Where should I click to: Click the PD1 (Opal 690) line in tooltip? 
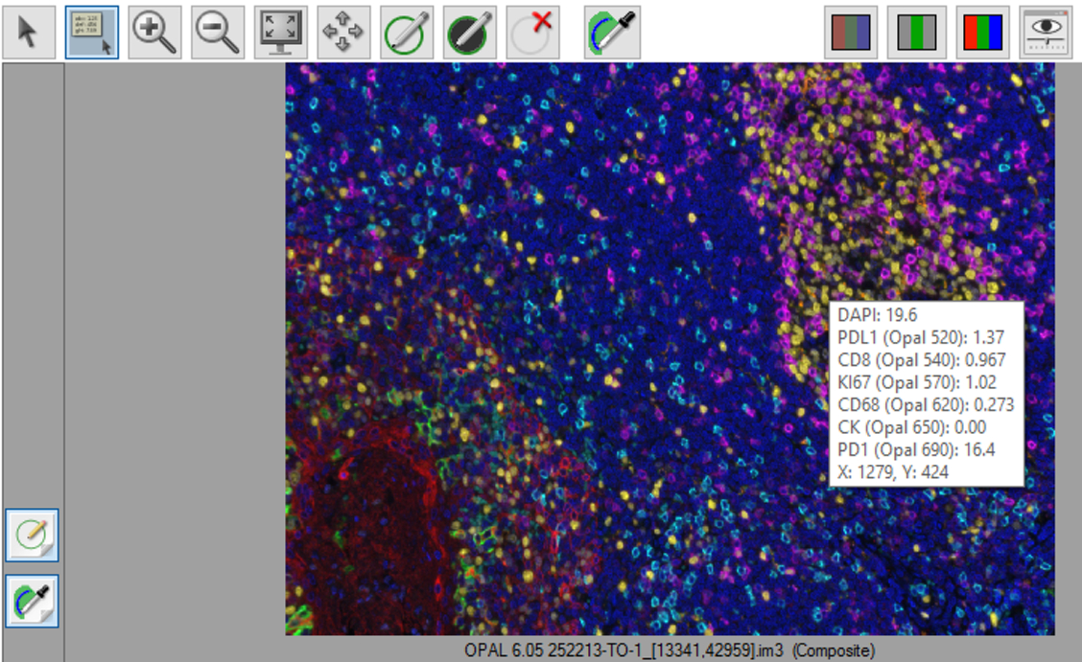click(x=916, y=450)
